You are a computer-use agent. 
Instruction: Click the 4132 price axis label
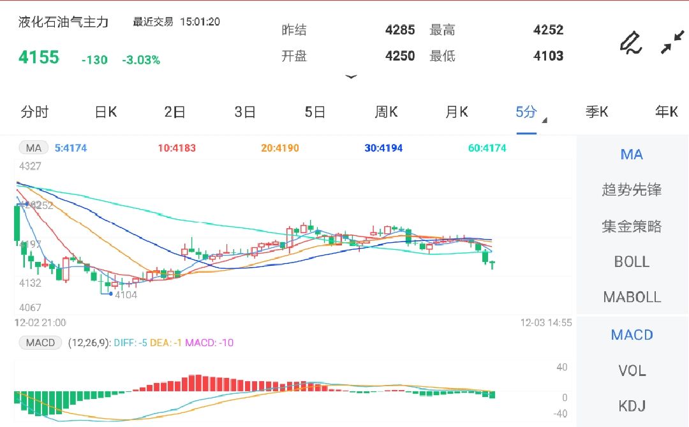point(30,283)
